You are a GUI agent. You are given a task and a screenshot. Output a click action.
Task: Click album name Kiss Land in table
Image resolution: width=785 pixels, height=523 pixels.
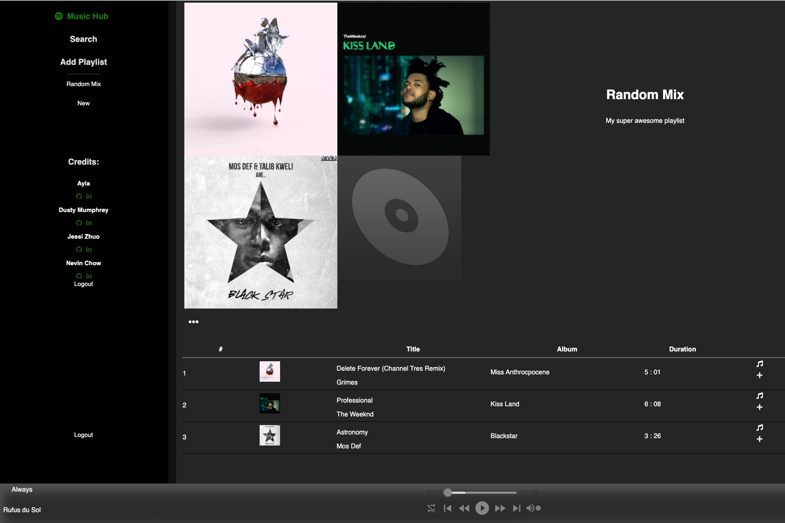coord(505,404)
